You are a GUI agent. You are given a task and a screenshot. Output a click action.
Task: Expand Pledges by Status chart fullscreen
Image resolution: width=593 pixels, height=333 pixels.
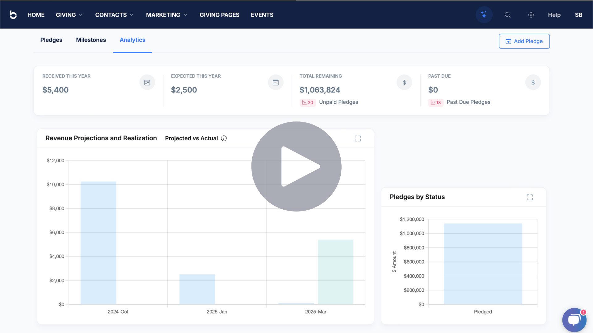(x=530, y=197)
